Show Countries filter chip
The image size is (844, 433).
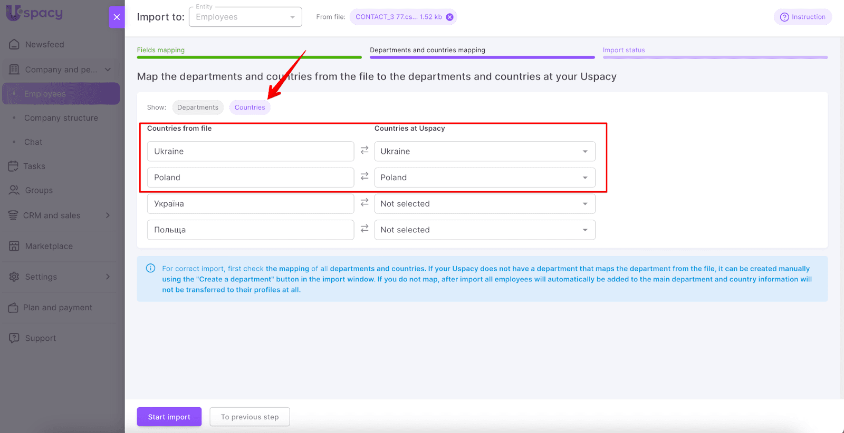250,107
